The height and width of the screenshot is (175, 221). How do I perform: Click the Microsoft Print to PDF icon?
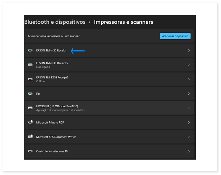click(30, 122)
